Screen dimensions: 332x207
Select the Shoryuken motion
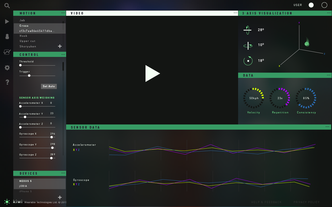point(28,47)
